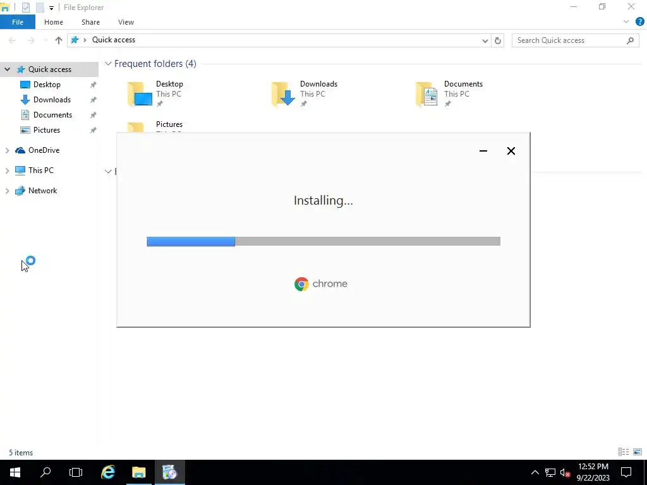Expand the OneDrive tree node
Viewport: 647px width, 485px height.
7,150
